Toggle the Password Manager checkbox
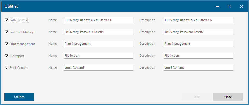 [7, 32]
